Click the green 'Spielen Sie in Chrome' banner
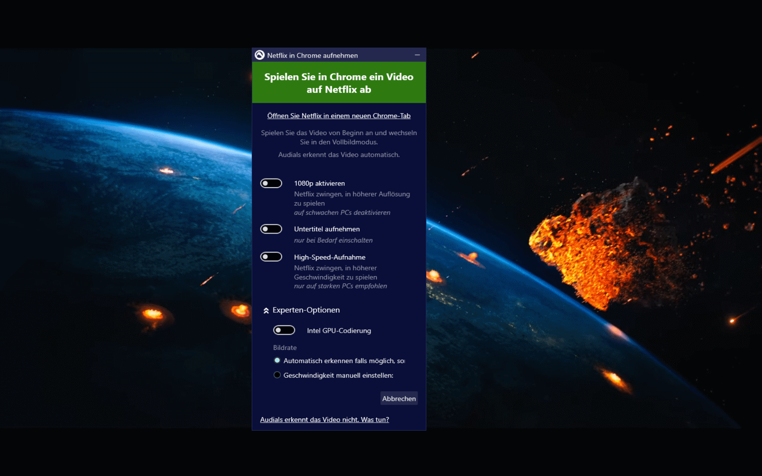Screen dimensions: 762x476 point(339,83)
